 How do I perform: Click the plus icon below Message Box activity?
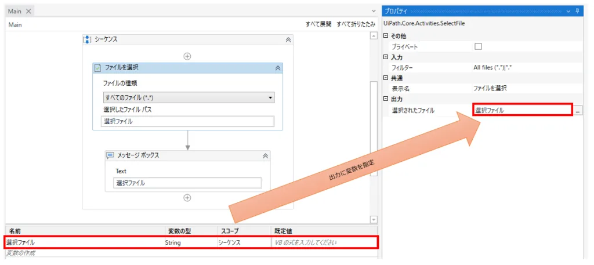187,198
